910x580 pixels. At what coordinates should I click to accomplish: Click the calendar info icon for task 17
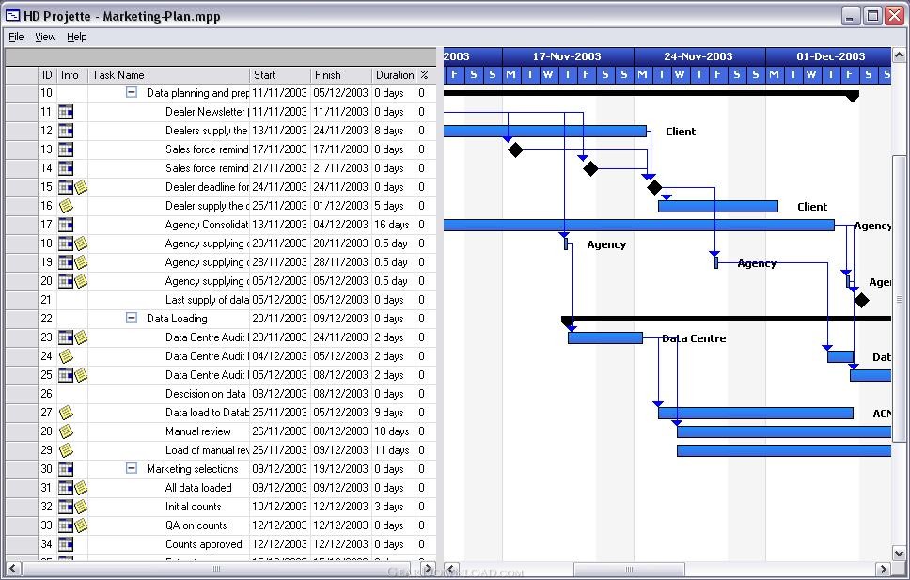point(66,225)
